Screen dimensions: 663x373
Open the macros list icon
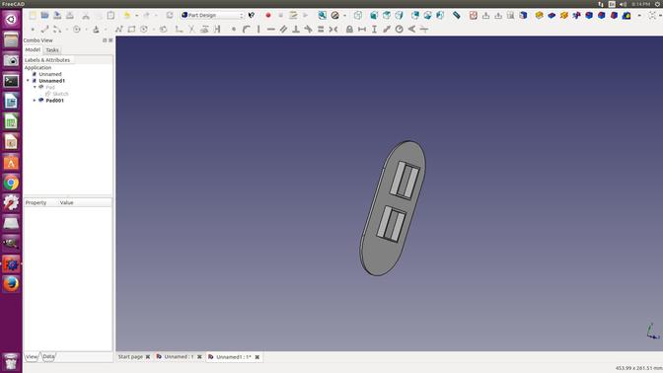point(293,15)
